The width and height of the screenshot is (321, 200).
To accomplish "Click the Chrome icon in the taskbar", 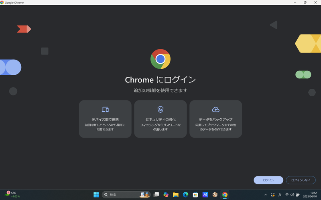I will (x=225, y=195).
